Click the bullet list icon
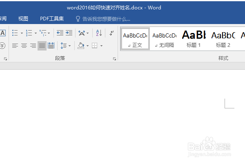Image resolution: width=245 pixels, height=163 pixels. (x=15, y=33)
